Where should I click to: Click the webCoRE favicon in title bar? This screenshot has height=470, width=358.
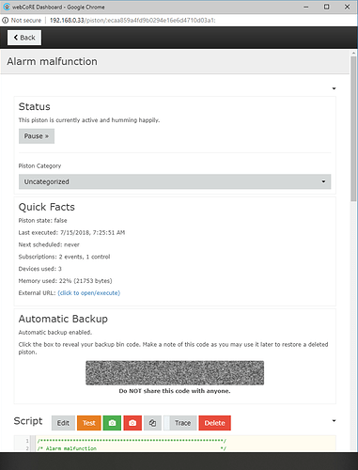pos(7,7)
